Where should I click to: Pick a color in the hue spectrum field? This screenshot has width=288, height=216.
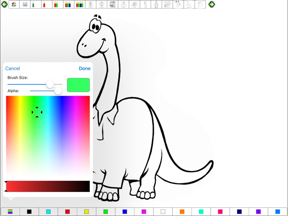tap(48, 136)
